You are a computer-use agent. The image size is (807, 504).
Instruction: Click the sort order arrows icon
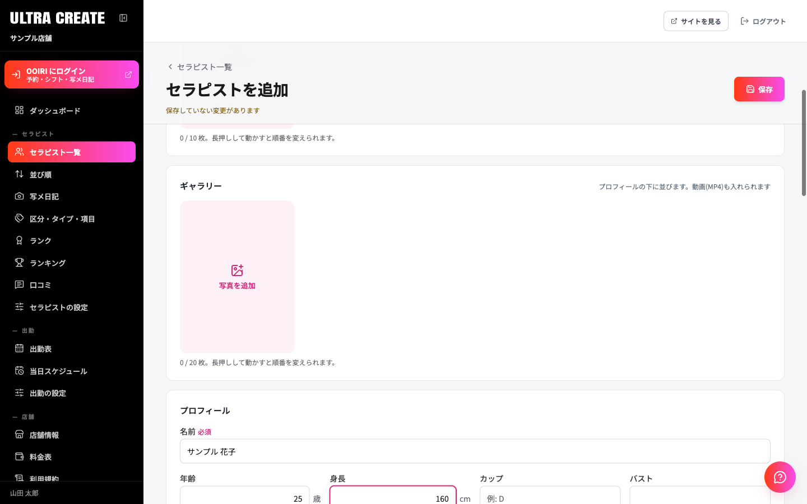click(19, 174)
